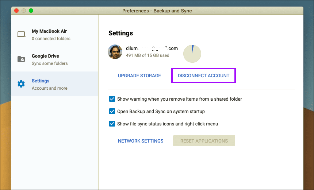The width and height of the screenshot is (314, 190).
Task: Click DISCONNECT ACCOUNT button
Action: [203, 75]
